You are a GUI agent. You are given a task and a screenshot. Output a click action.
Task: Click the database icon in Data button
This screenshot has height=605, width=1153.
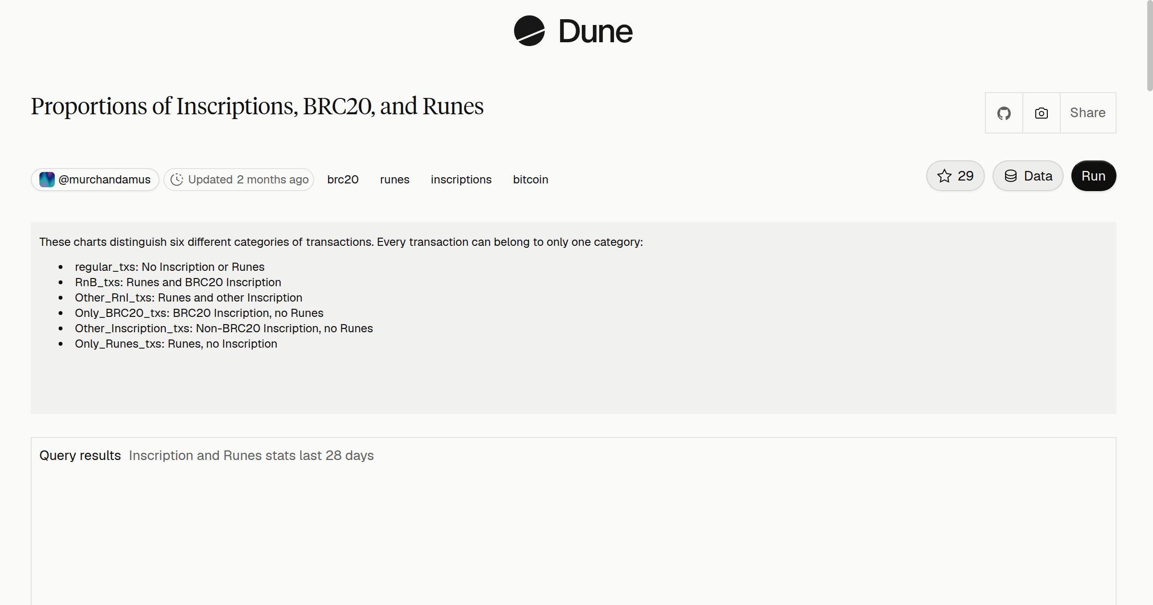click(1011, 176)
